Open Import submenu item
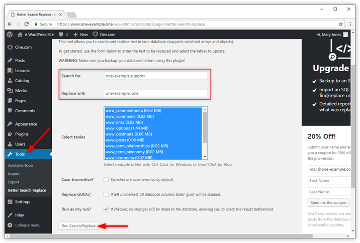The image size is (360, 243). pyautogui.click(x=14, y=174)
